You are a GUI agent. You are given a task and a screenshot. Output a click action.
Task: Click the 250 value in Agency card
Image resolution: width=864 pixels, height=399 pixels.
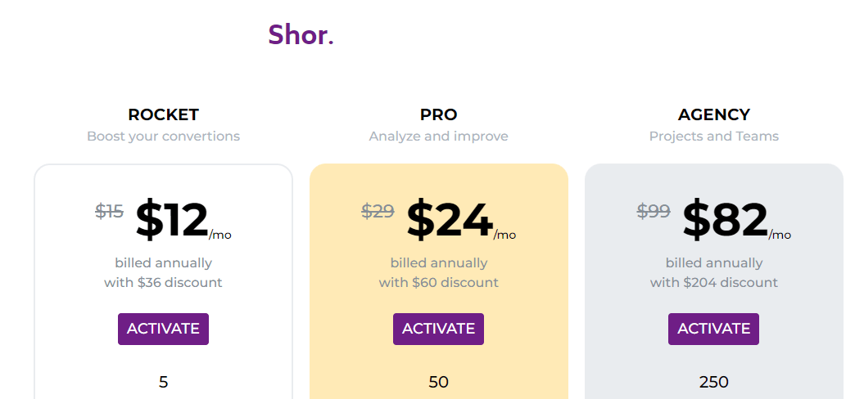coord(713,382)
